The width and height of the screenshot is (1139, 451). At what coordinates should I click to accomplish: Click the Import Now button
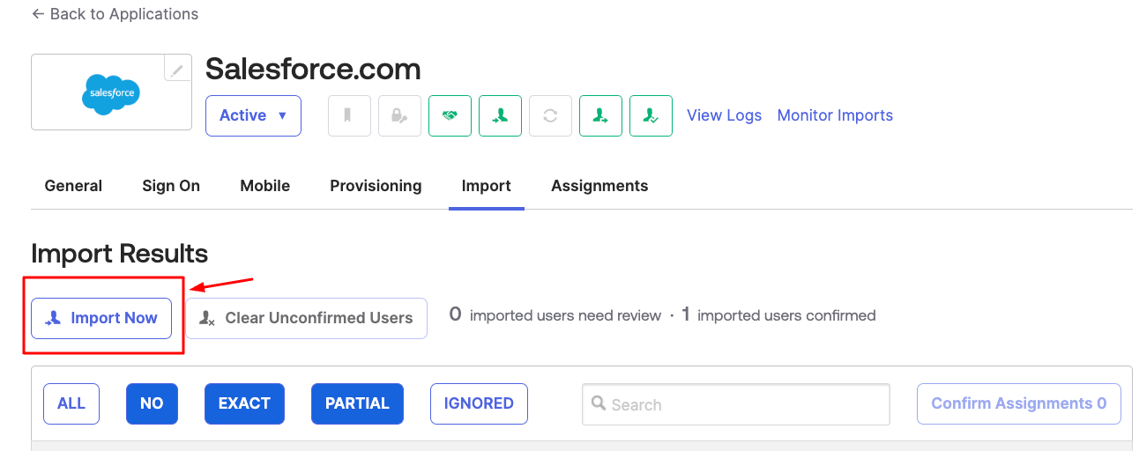[x=101, y=318]
